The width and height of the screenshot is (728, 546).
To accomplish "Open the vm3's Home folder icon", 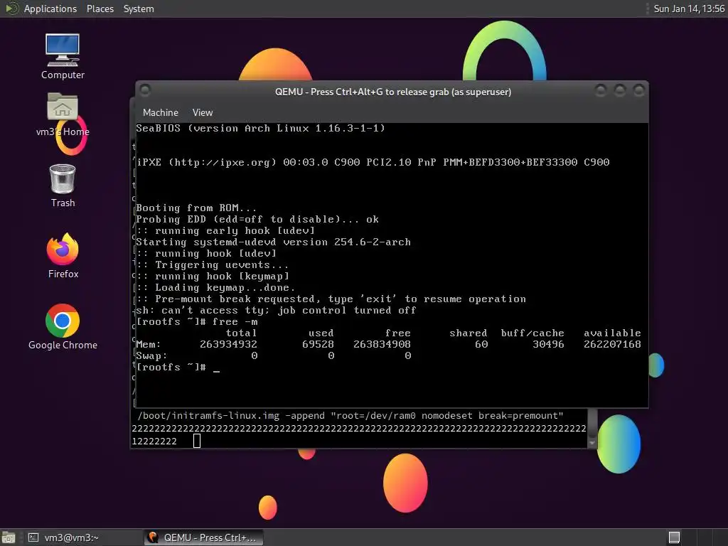I will (x=63, y=114).
